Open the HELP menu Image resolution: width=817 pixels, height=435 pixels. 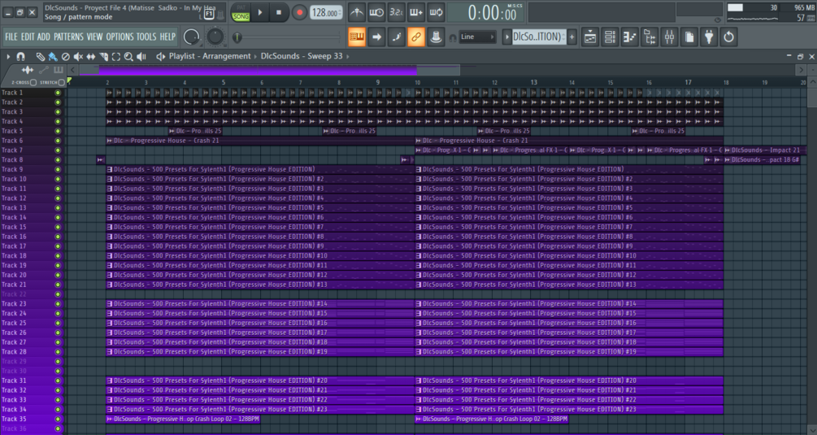167,37
